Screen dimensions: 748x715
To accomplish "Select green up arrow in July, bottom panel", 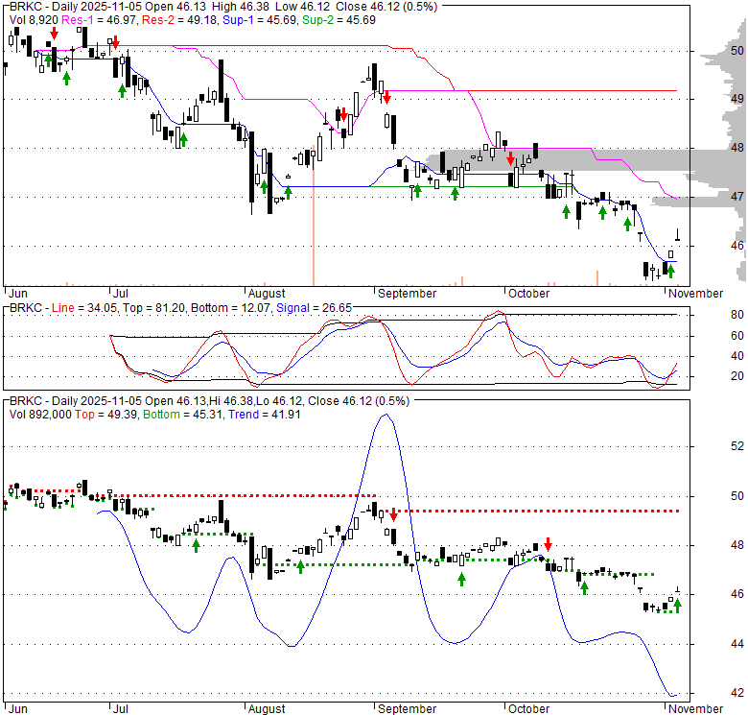I will (x=196, y=545).
